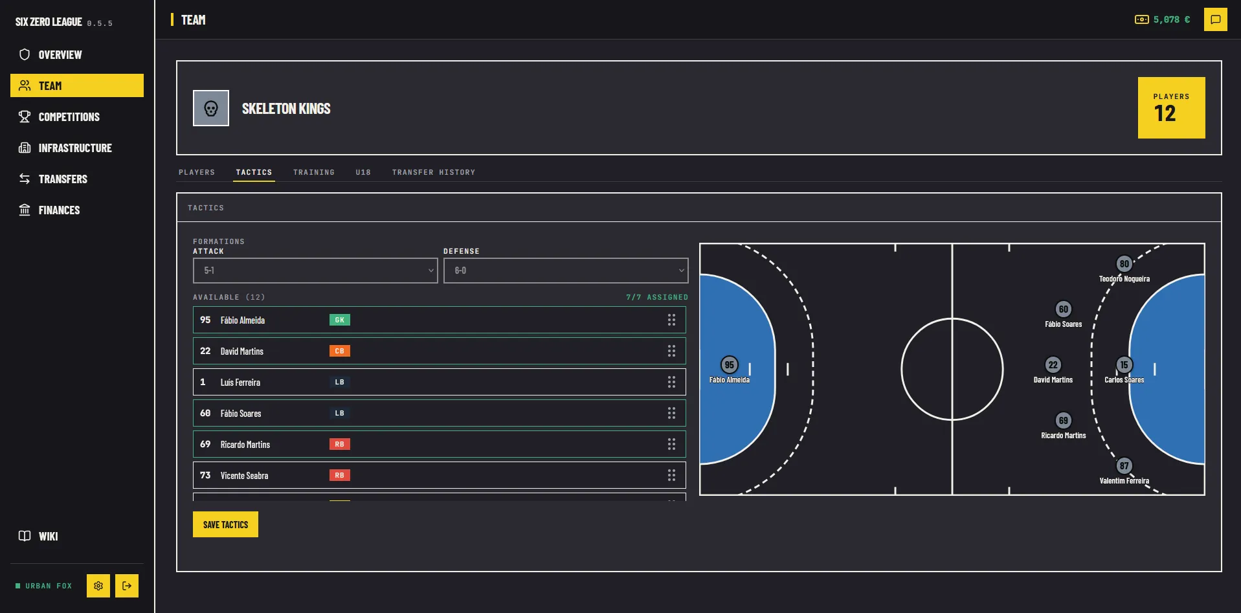The width and height of the screenshot is (1241, 613).
Task: Click the Players count 12 tile
Action: click(1172, 107)
